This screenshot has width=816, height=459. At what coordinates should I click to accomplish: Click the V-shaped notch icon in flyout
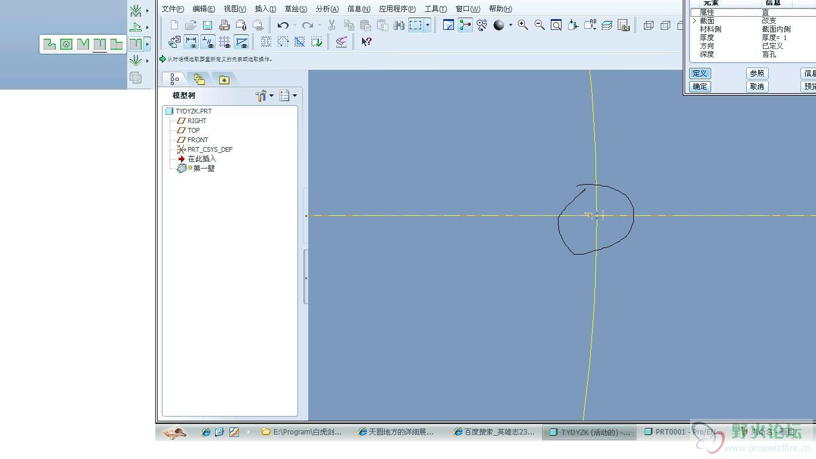click(x=83, y=44)
